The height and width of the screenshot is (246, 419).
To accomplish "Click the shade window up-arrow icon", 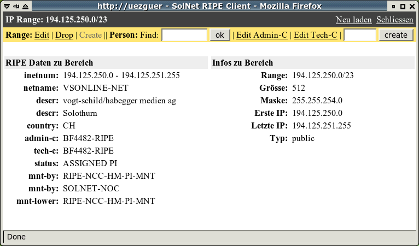I will pos(25,6).
